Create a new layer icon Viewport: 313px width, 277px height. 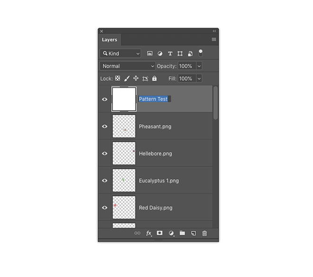click(193, 233)
